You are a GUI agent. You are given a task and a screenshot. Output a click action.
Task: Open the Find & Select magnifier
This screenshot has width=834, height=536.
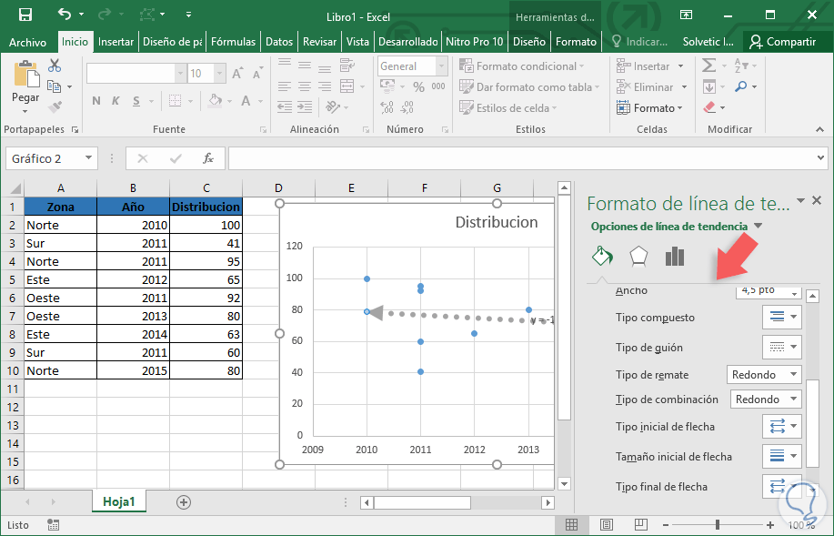point(742,86)
